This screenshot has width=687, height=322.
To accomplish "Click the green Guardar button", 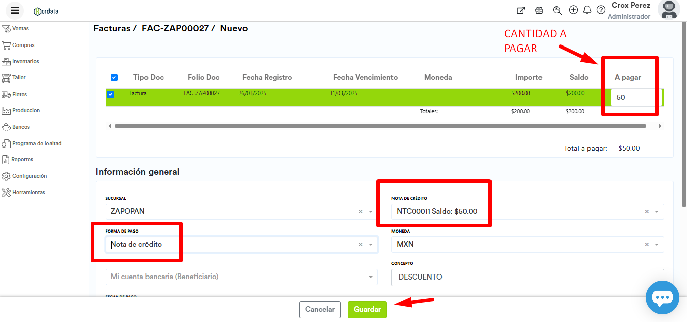I will click(367, 309).
